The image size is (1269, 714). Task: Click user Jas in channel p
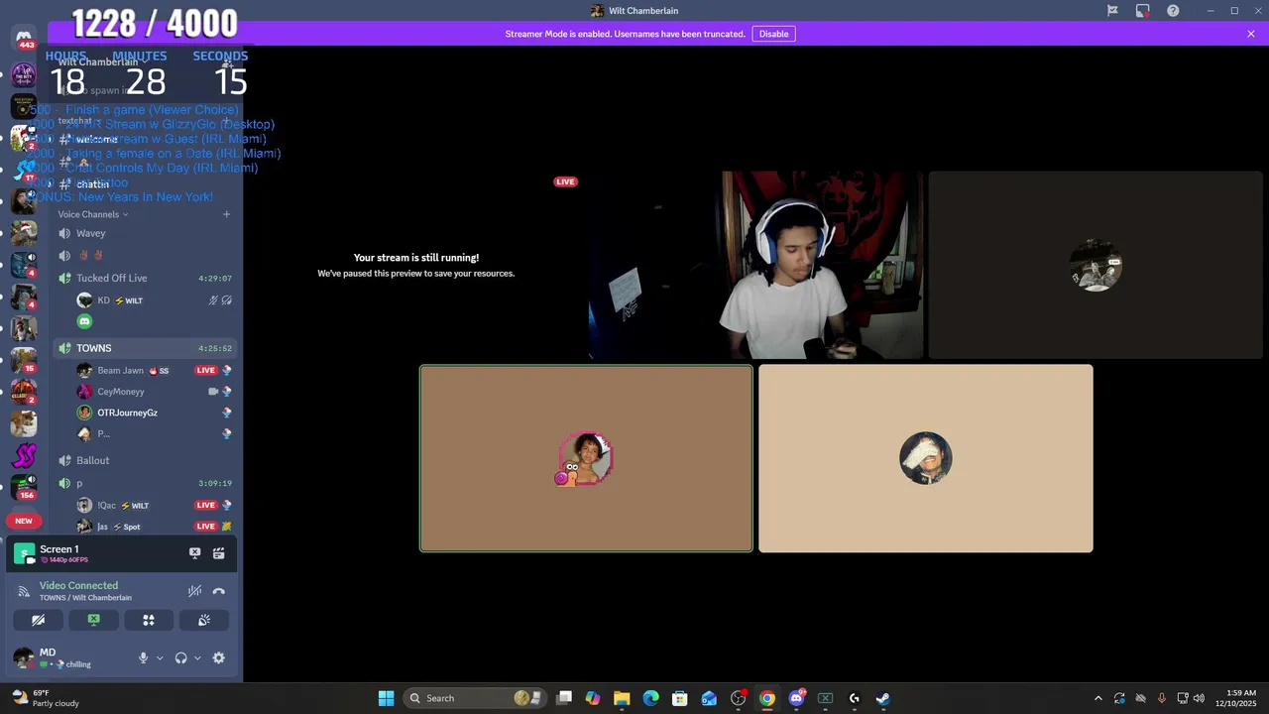tap(154, 527)
